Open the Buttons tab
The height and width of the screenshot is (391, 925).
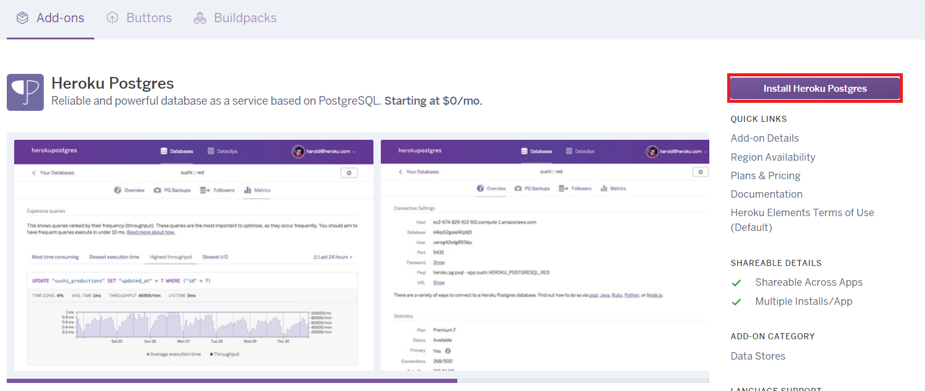[x=139, y=18]
